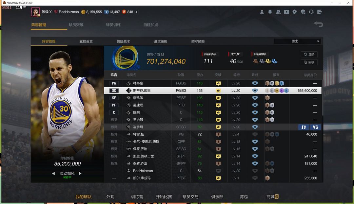The width and height of the screenshot is (354, 204).
Task: Open 商城 in bottom menu
Action: (272, 197)
